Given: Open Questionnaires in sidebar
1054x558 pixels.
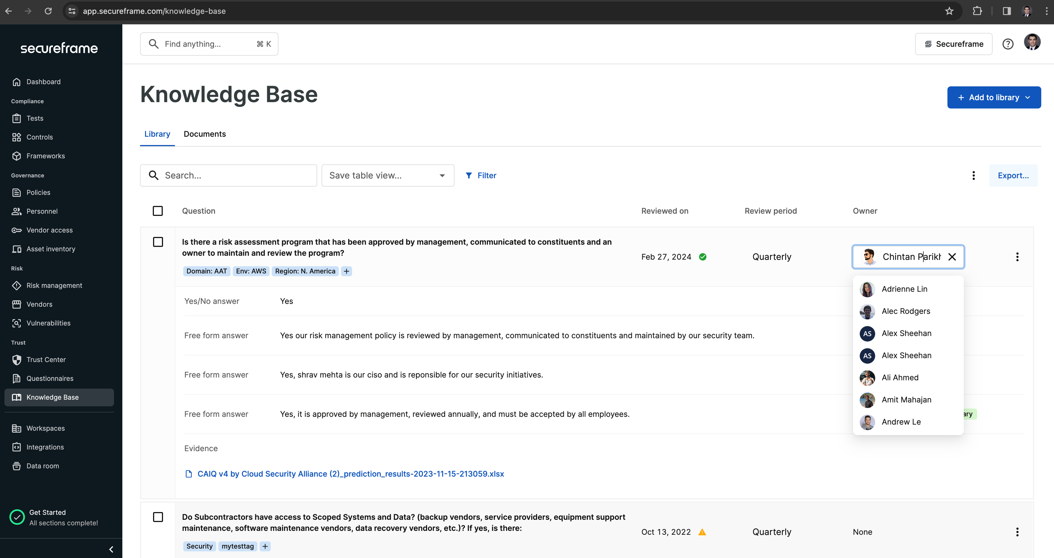Looking at the screenshot, I should click(50, 378).
